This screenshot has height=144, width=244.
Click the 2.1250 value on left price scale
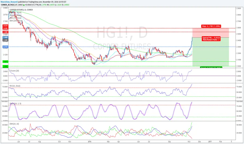point(5,55)
